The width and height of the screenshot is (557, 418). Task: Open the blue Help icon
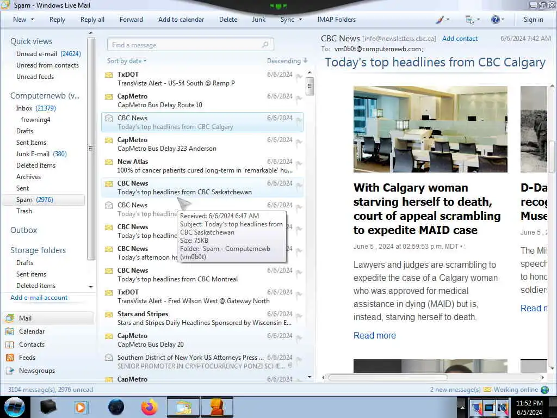[495, 20]
